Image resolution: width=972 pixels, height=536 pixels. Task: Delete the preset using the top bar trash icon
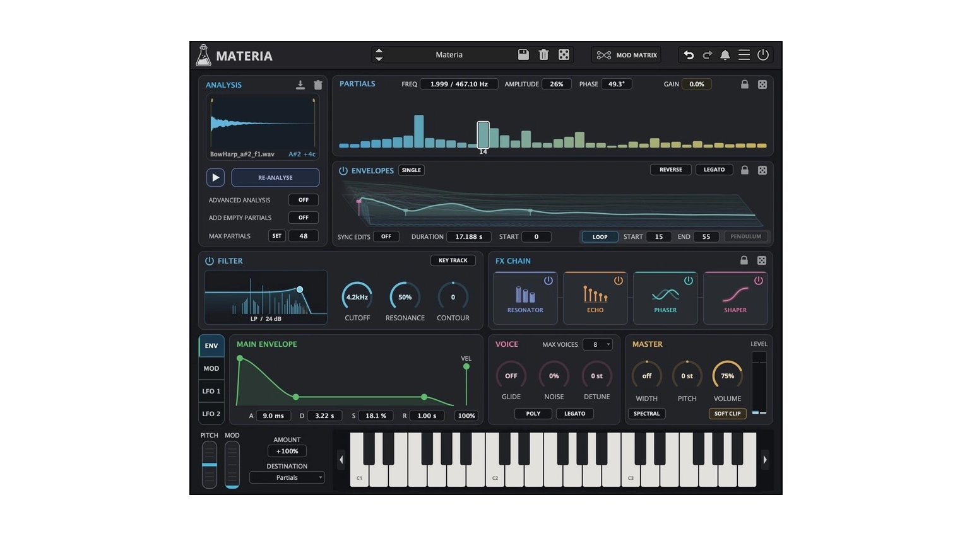point(543,55)
